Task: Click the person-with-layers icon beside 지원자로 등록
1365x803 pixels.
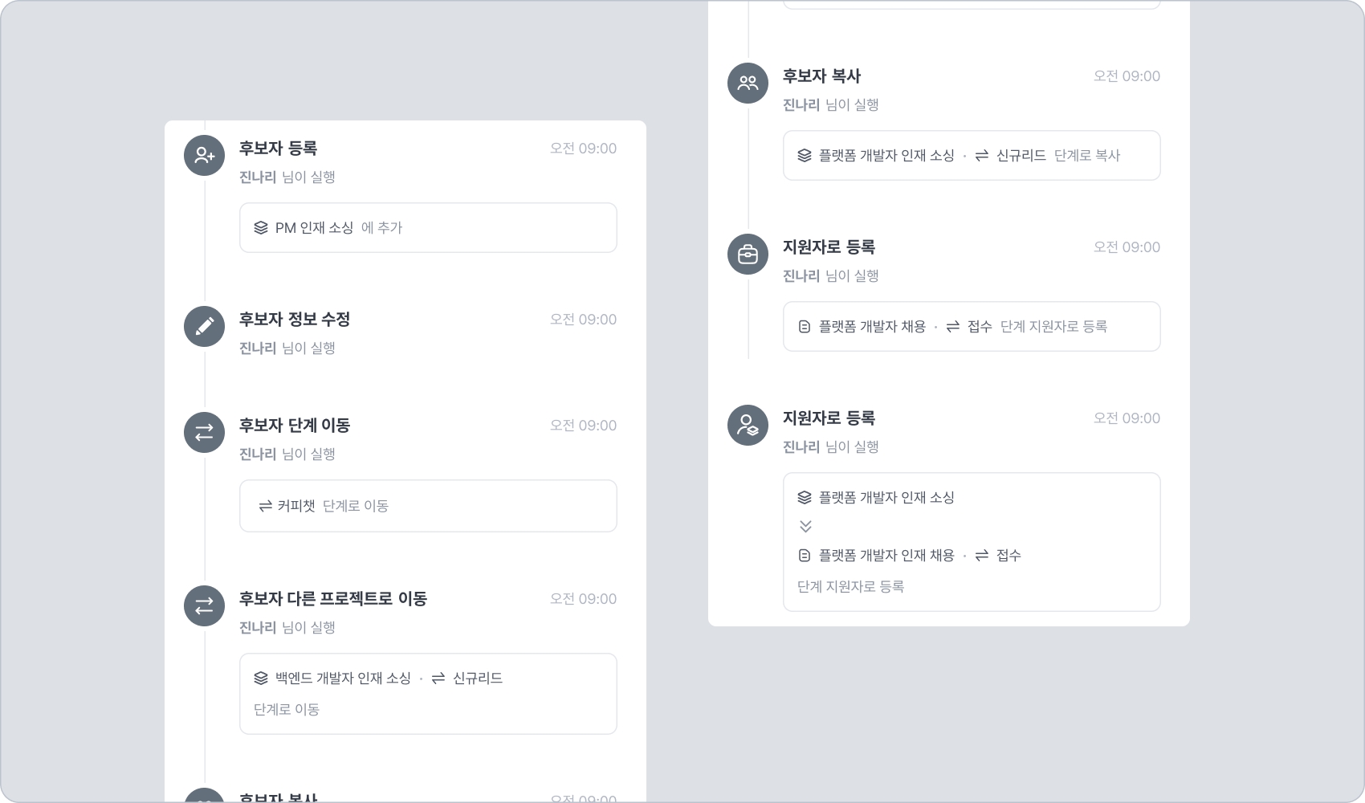Action: (748, 426)
